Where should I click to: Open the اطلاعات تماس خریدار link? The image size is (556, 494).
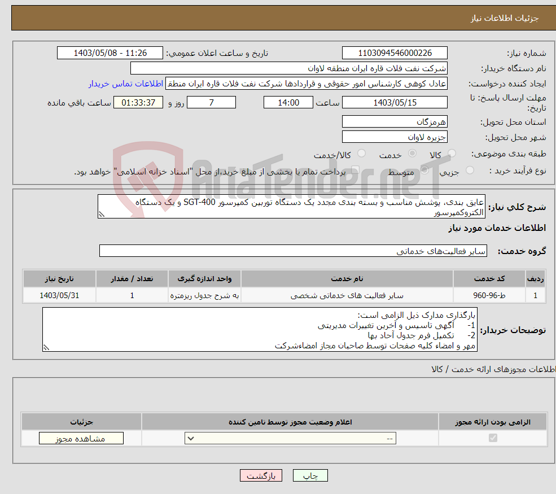point(126,84)
